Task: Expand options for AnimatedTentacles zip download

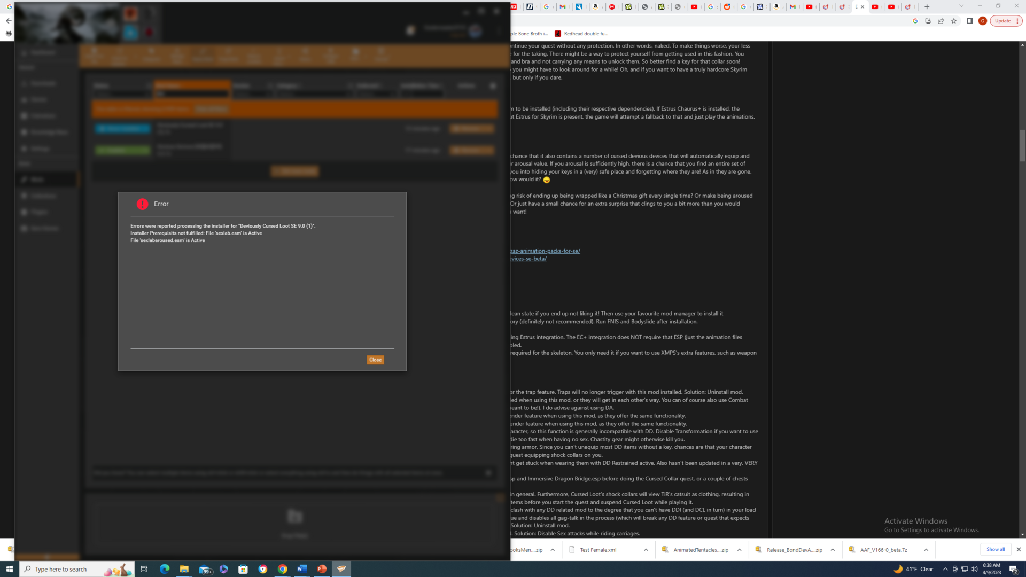Action: click(739, 550)
